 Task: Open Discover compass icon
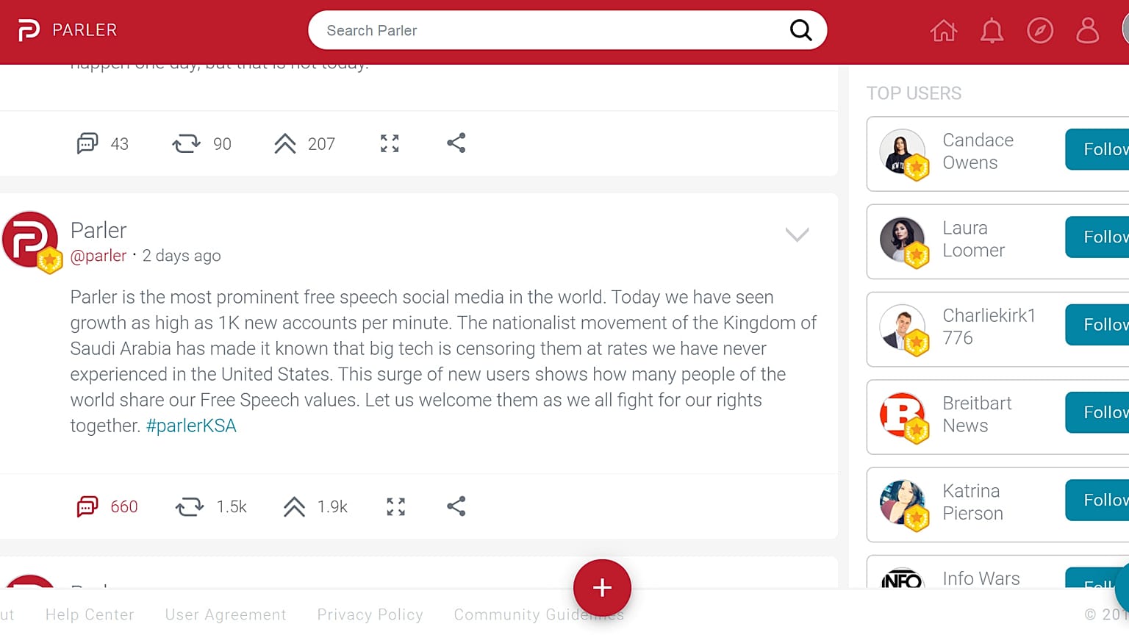[x=1040, y=31]
